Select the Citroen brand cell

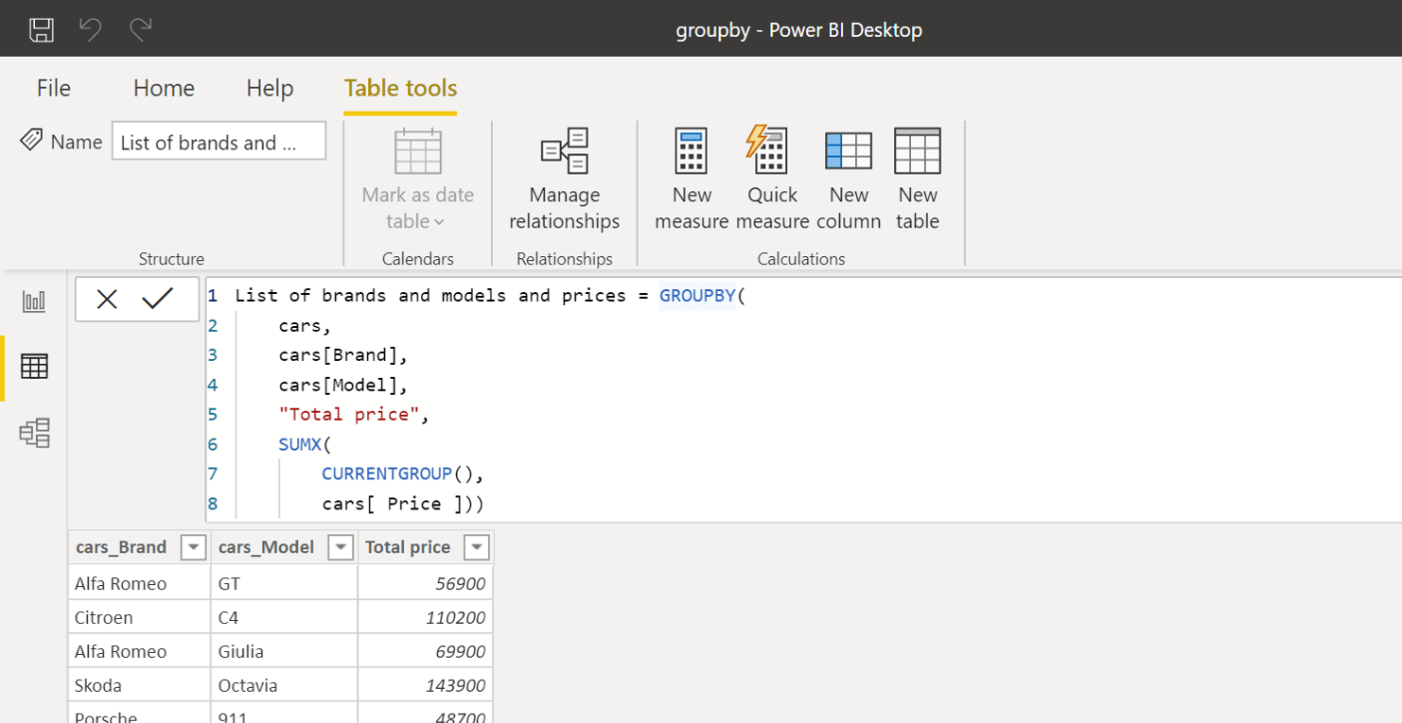139,617
